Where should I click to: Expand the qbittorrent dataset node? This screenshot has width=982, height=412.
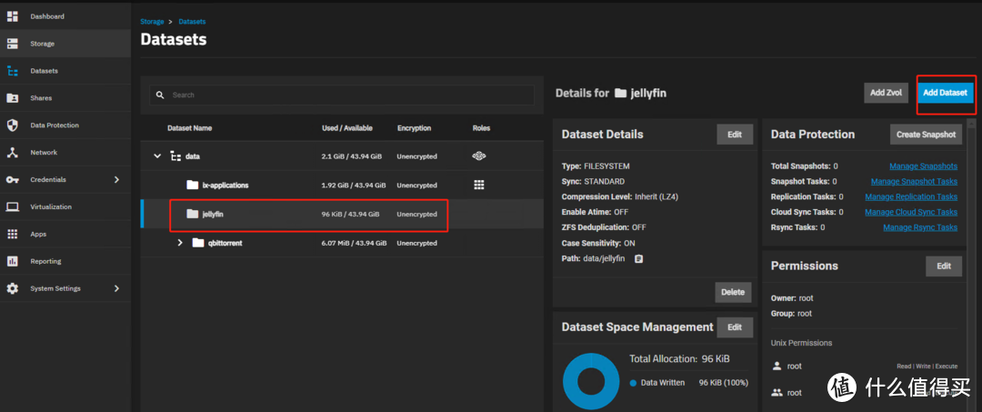tap(180, 243)
